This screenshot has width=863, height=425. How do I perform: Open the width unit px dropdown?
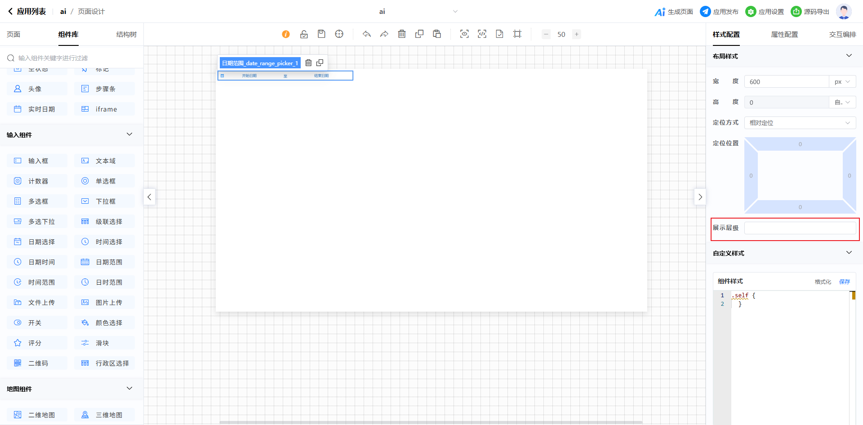click(842, 82)
